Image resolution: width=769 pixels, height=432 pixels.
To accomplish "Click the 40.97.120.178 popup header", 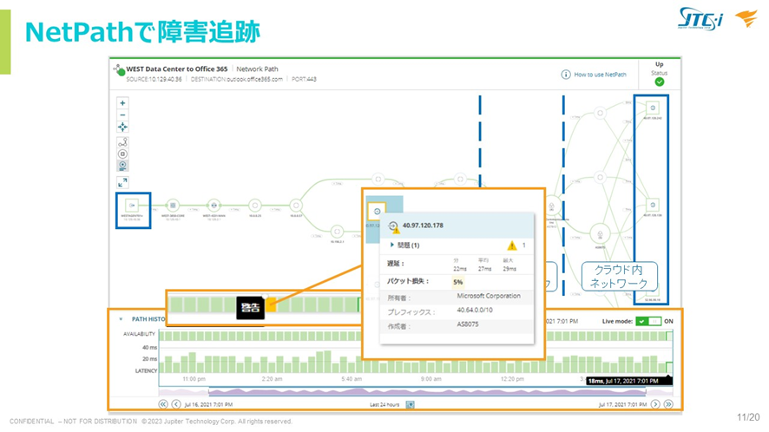I will point(457,226).
